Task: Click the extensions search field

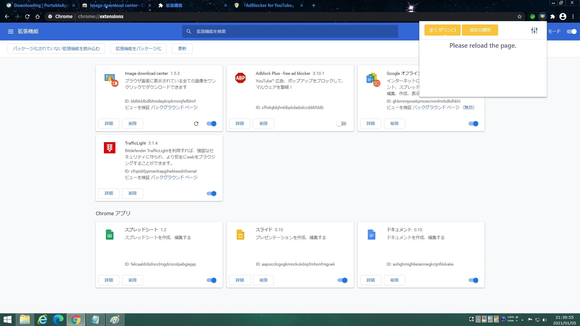Action: (290, 31)
